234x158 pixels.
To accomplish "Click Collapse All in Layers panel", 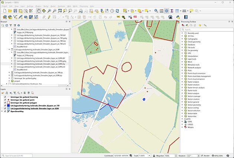I will [x=28, y=93].
